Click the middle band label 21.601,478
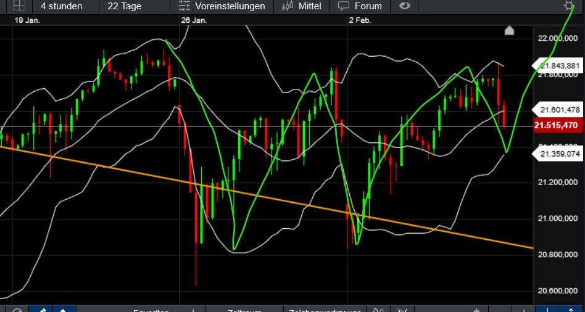 (558, 110)
